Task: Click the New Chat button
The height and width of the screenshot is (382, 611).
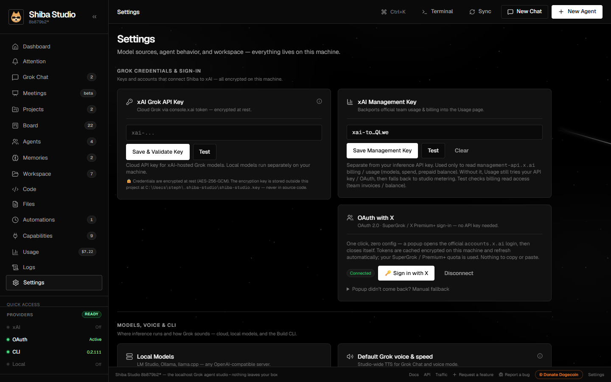Action: pyautogui.click(x=524, y=11)
